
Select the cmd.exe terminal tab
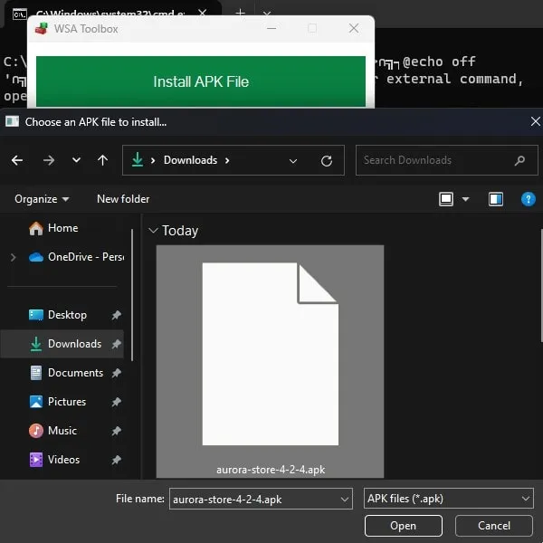pos(110,14)
